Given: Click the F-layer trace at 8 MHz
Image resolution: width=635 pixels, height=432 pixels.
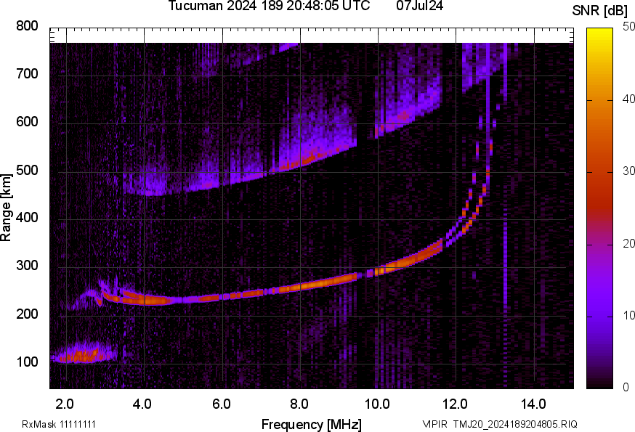Looking at the screenshot, I should click(x=301, y=287).
